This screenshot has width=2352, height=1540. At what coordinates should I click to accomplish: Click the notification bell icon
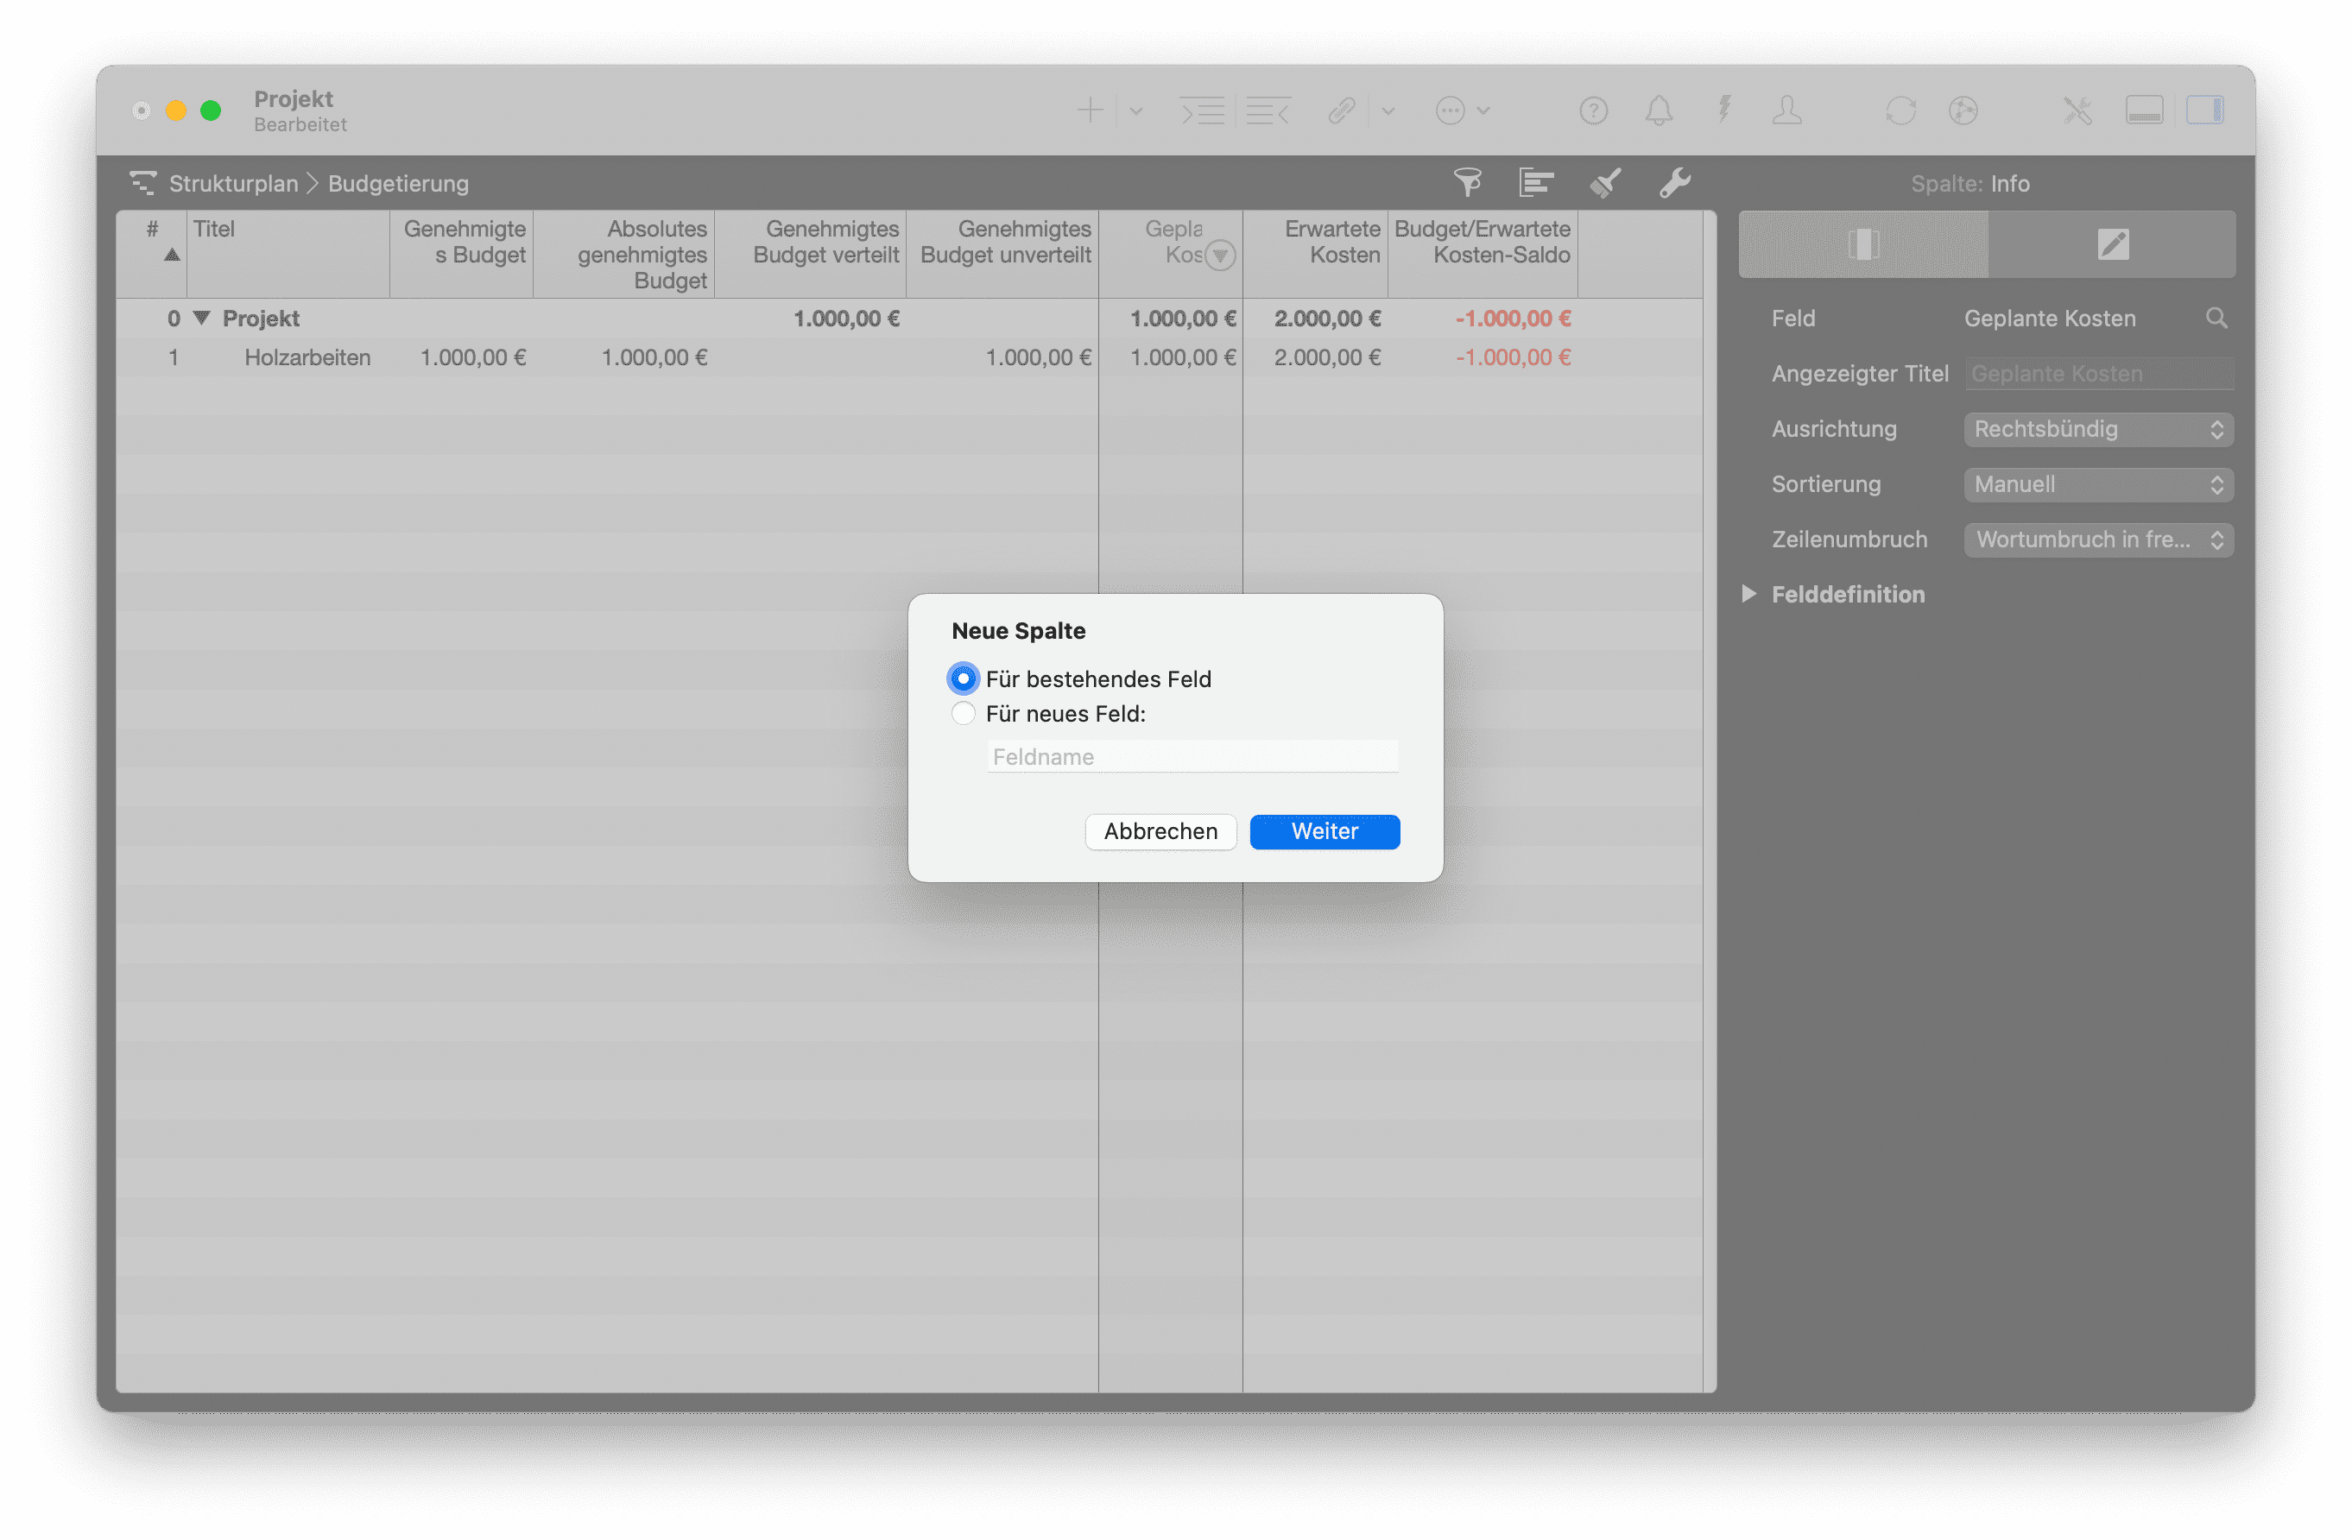tap(1659, 110)
